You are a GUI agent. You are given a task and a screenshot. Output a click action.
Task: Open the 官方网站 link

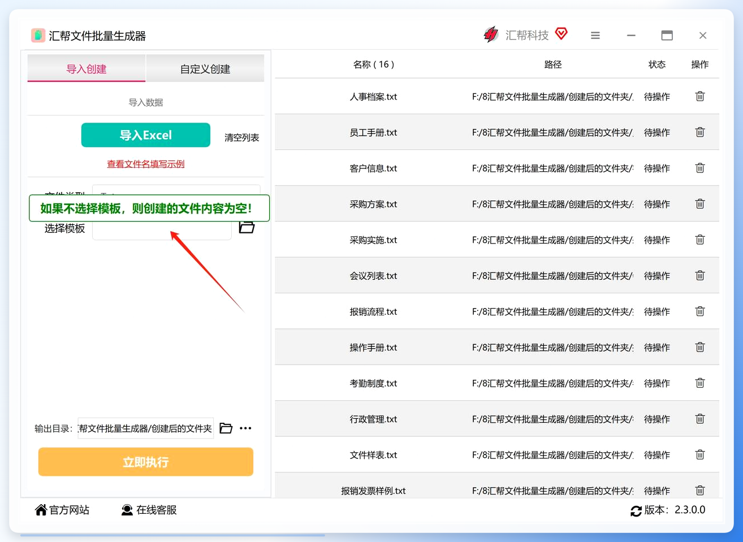coord(62,510)
